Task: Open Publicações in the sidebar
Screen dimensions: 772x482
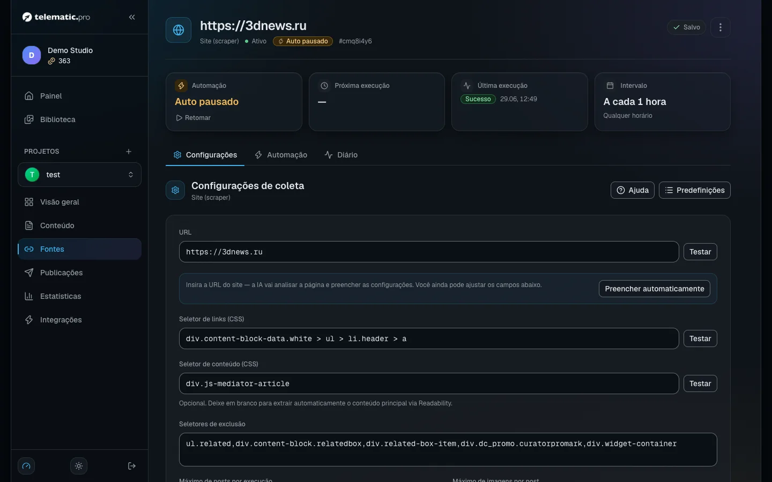Action: tap(79, 273)
